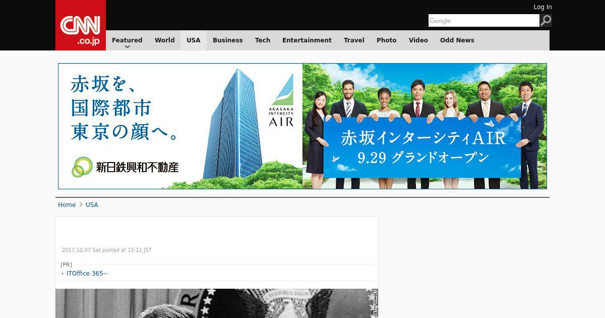The image size is (605, 318).
Task: Select the USA navigation tab
Action: pyautogui.click(x=194, y=40)
